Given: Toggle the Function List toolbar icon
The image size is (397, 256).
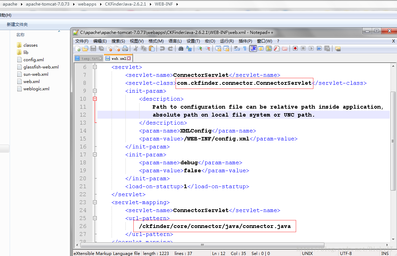Looking at the screenshot, I should point(277,49).
